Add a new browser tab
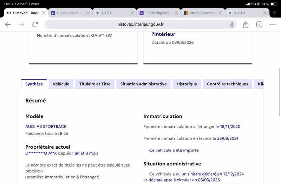This screenshot has height=184, width=281. click(x=274, y=13)
